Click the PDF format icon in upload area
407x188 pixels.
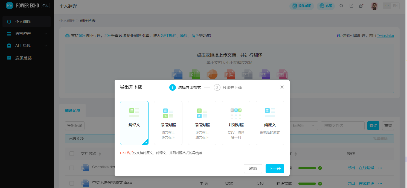tap(230, 74)
